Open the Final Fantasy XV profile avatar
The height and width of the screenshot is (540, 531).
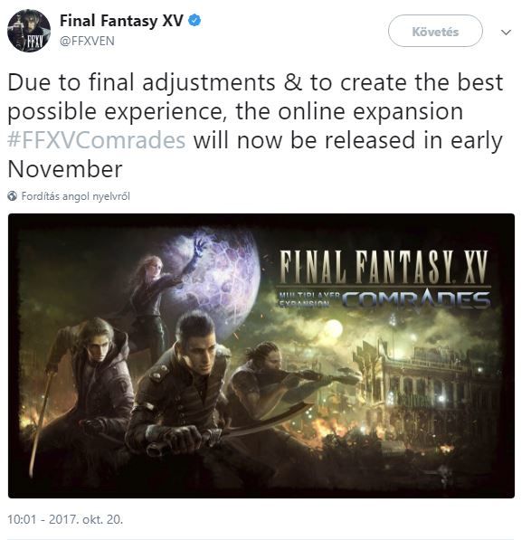tap(29, 31)
